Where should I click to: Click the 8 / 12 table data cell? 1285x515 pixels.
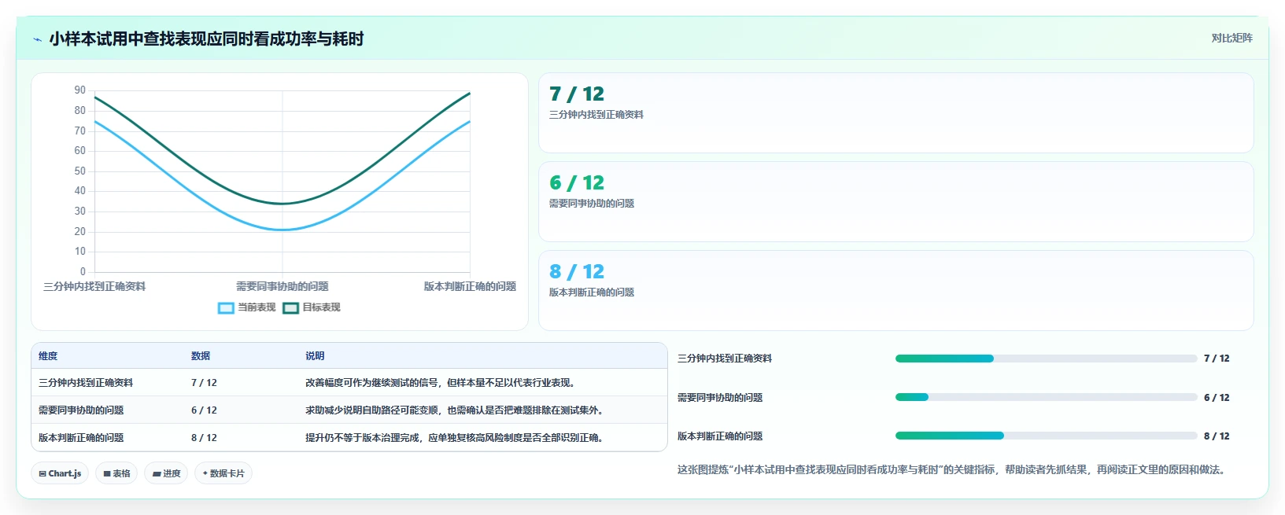coord(204,438)
